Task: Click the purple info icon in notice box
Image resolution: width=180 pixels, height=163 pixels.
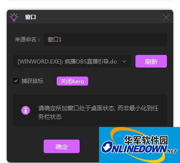Action: tap(26, 110)
